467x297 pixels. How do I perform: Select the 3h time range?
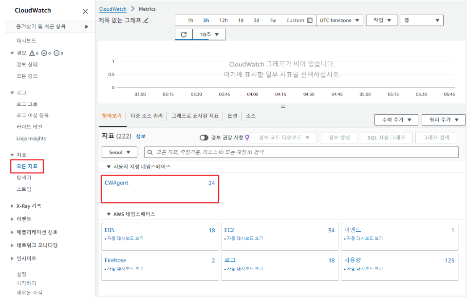coord(206,20)
